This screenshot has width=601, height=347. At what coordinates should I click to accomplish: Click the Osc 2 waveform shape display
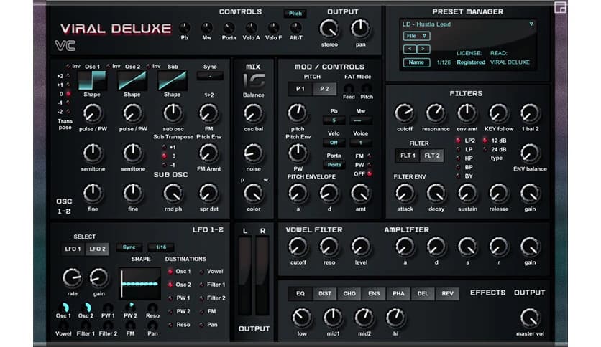(132, 80)
